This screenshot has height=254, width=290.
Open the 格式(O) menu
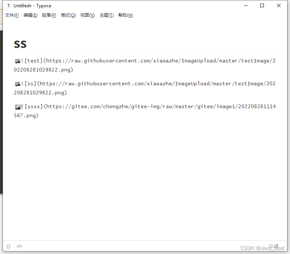(68, 15)
